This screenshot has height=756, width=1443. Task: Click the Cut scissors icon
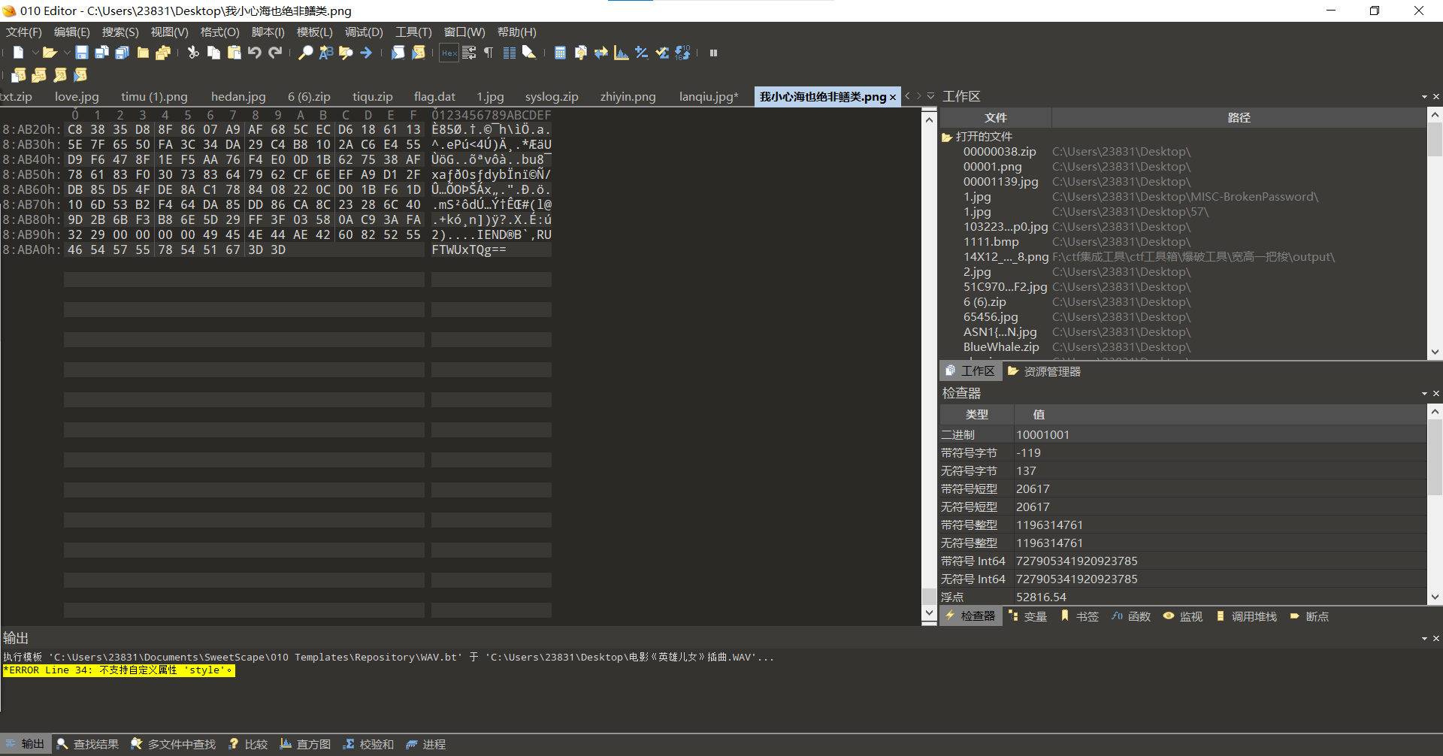[193, 53]
